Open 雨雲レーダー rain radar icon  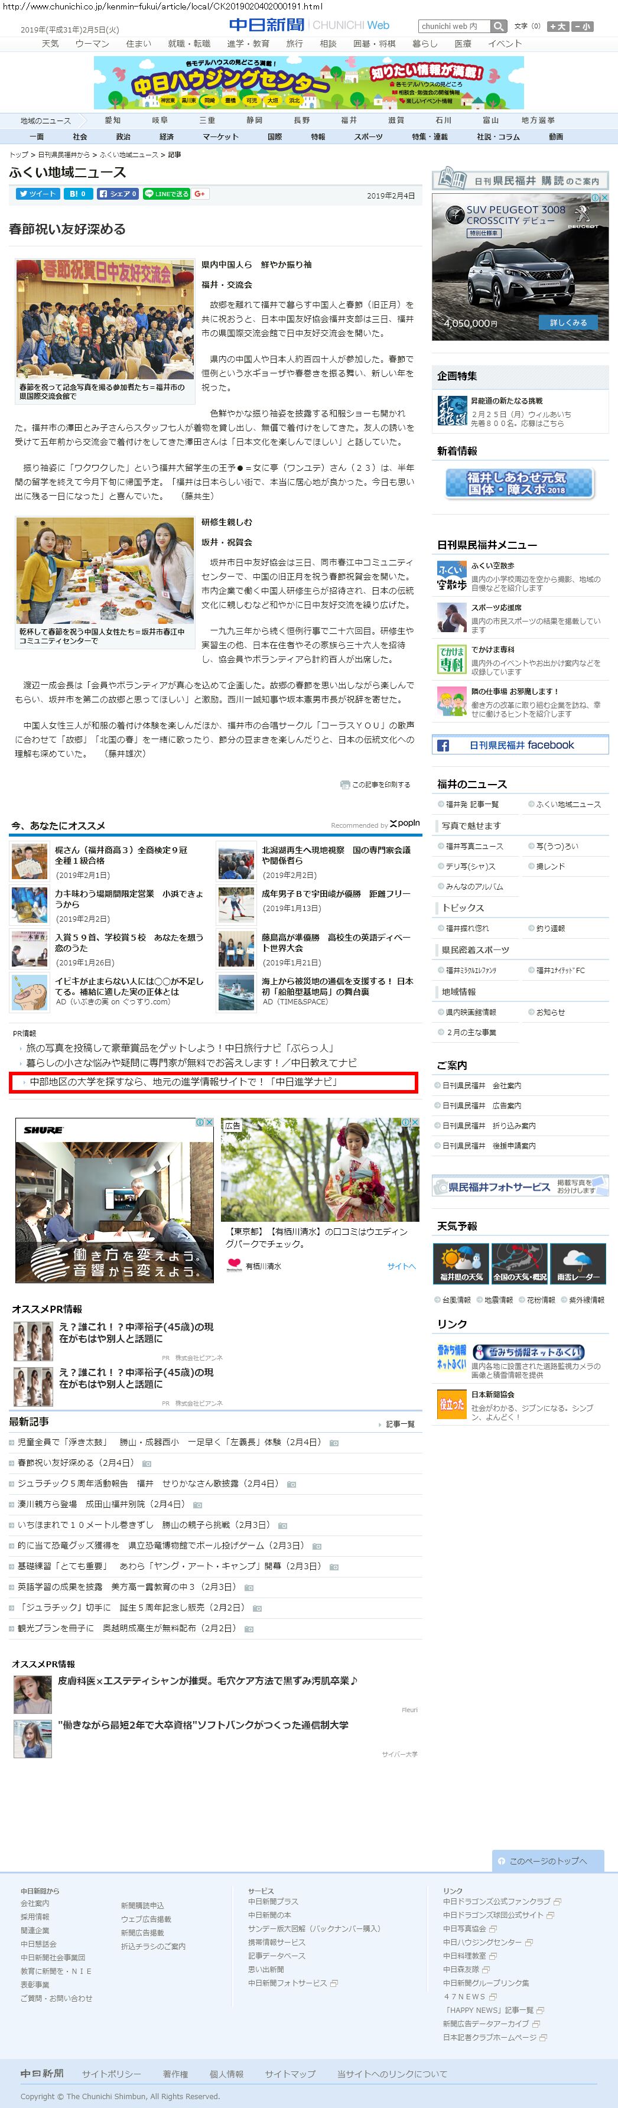578,1263
